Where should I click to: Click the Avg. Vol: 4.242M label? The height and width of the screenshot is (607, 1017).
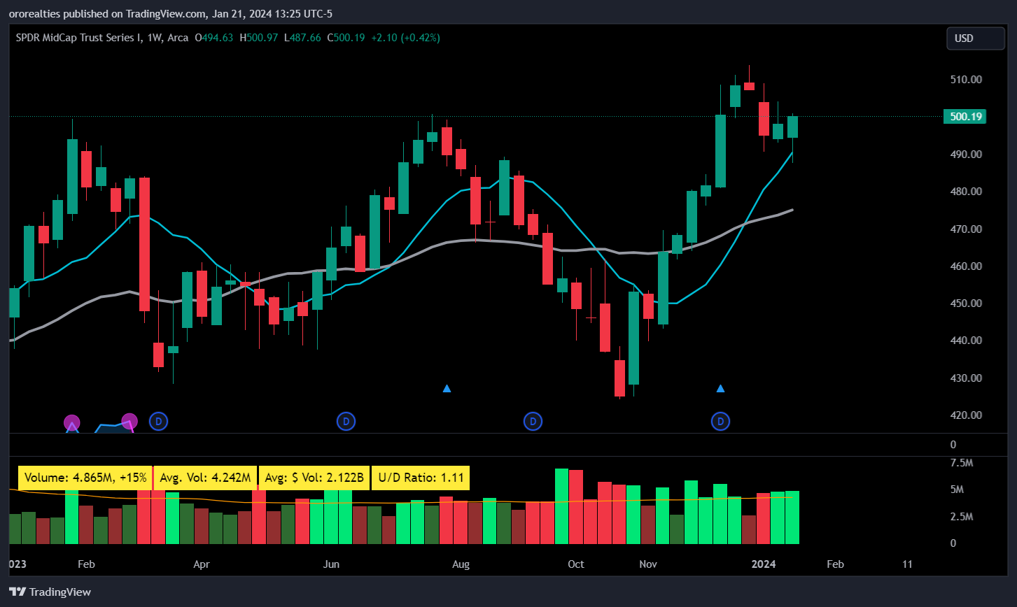click(205, 478)
